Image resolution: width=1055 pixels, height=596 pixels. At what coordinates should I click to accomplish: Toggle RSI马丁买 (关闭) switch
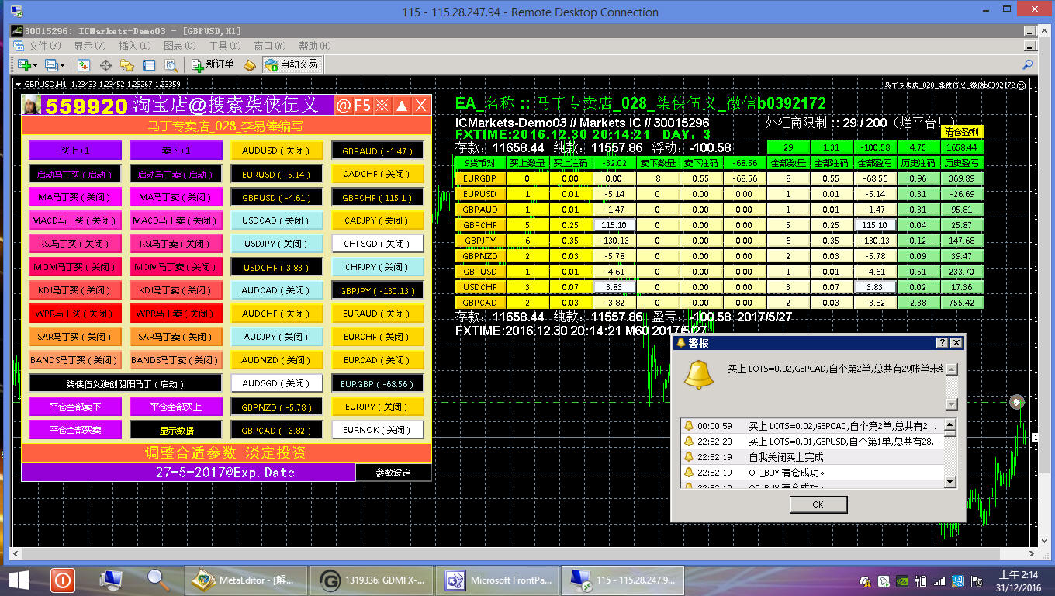click(x=75, y=244)
